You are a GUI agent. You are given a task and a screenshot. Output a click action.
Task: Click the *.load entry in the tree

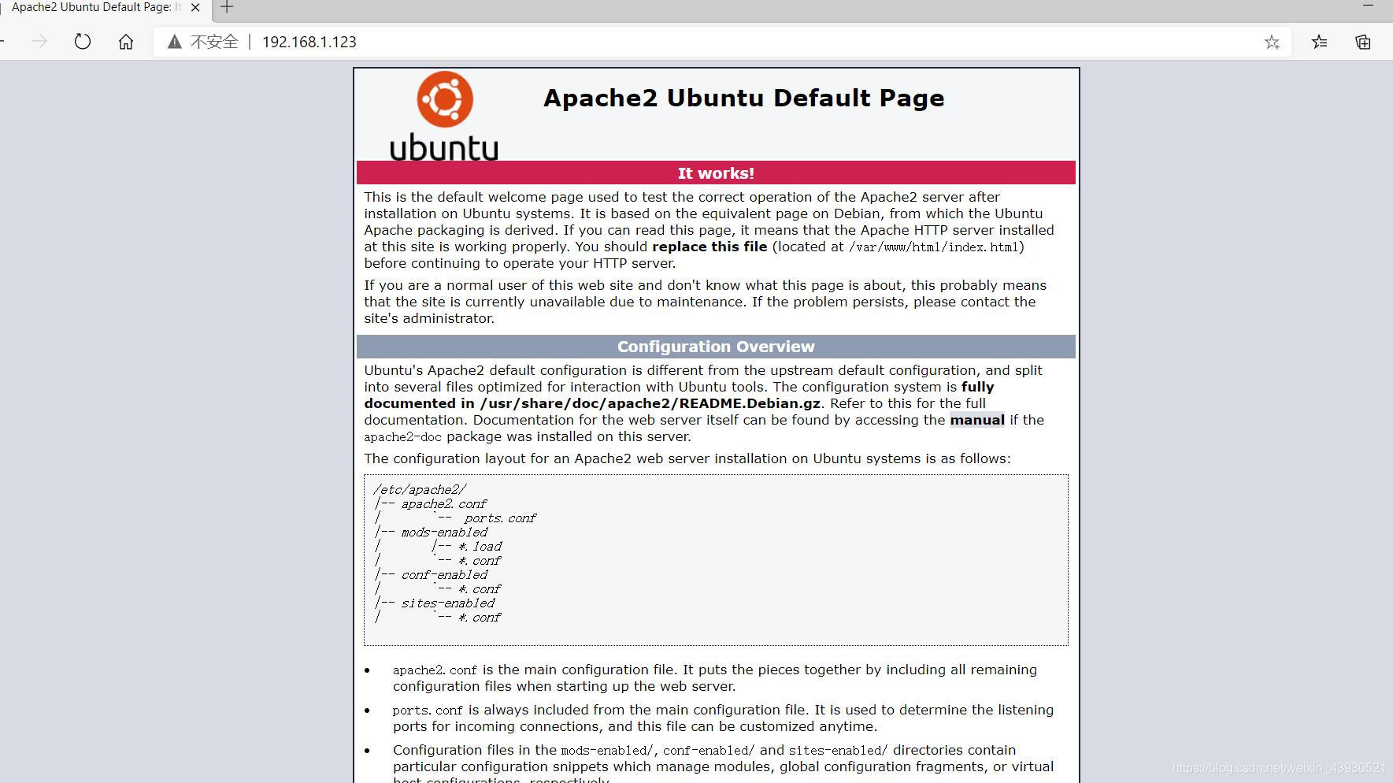point(480,547)
